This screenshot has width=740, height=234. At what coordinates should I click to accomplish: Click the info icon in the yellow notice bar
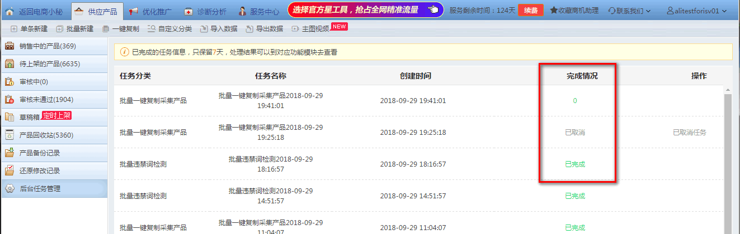coord(125,52)
